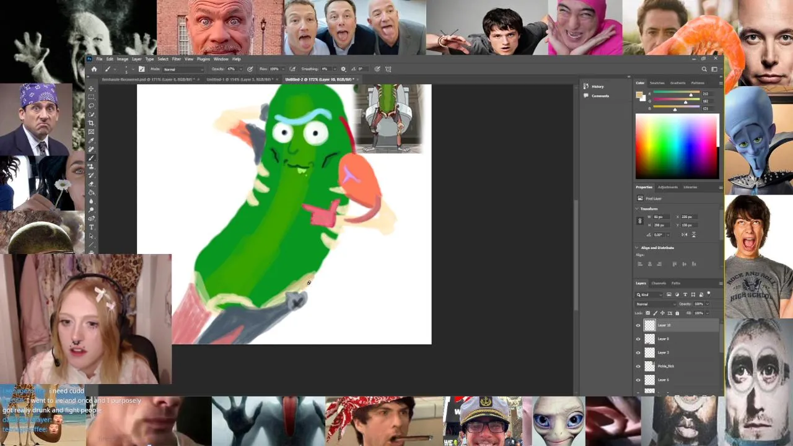Viewport: 793px width, 446px height.
Task: Open brush Opacity value dropdown
Action: [241, 69]
